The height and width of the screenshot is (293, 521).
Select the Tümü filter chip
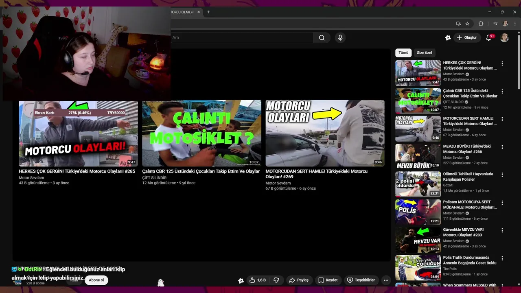click(403, 53)
